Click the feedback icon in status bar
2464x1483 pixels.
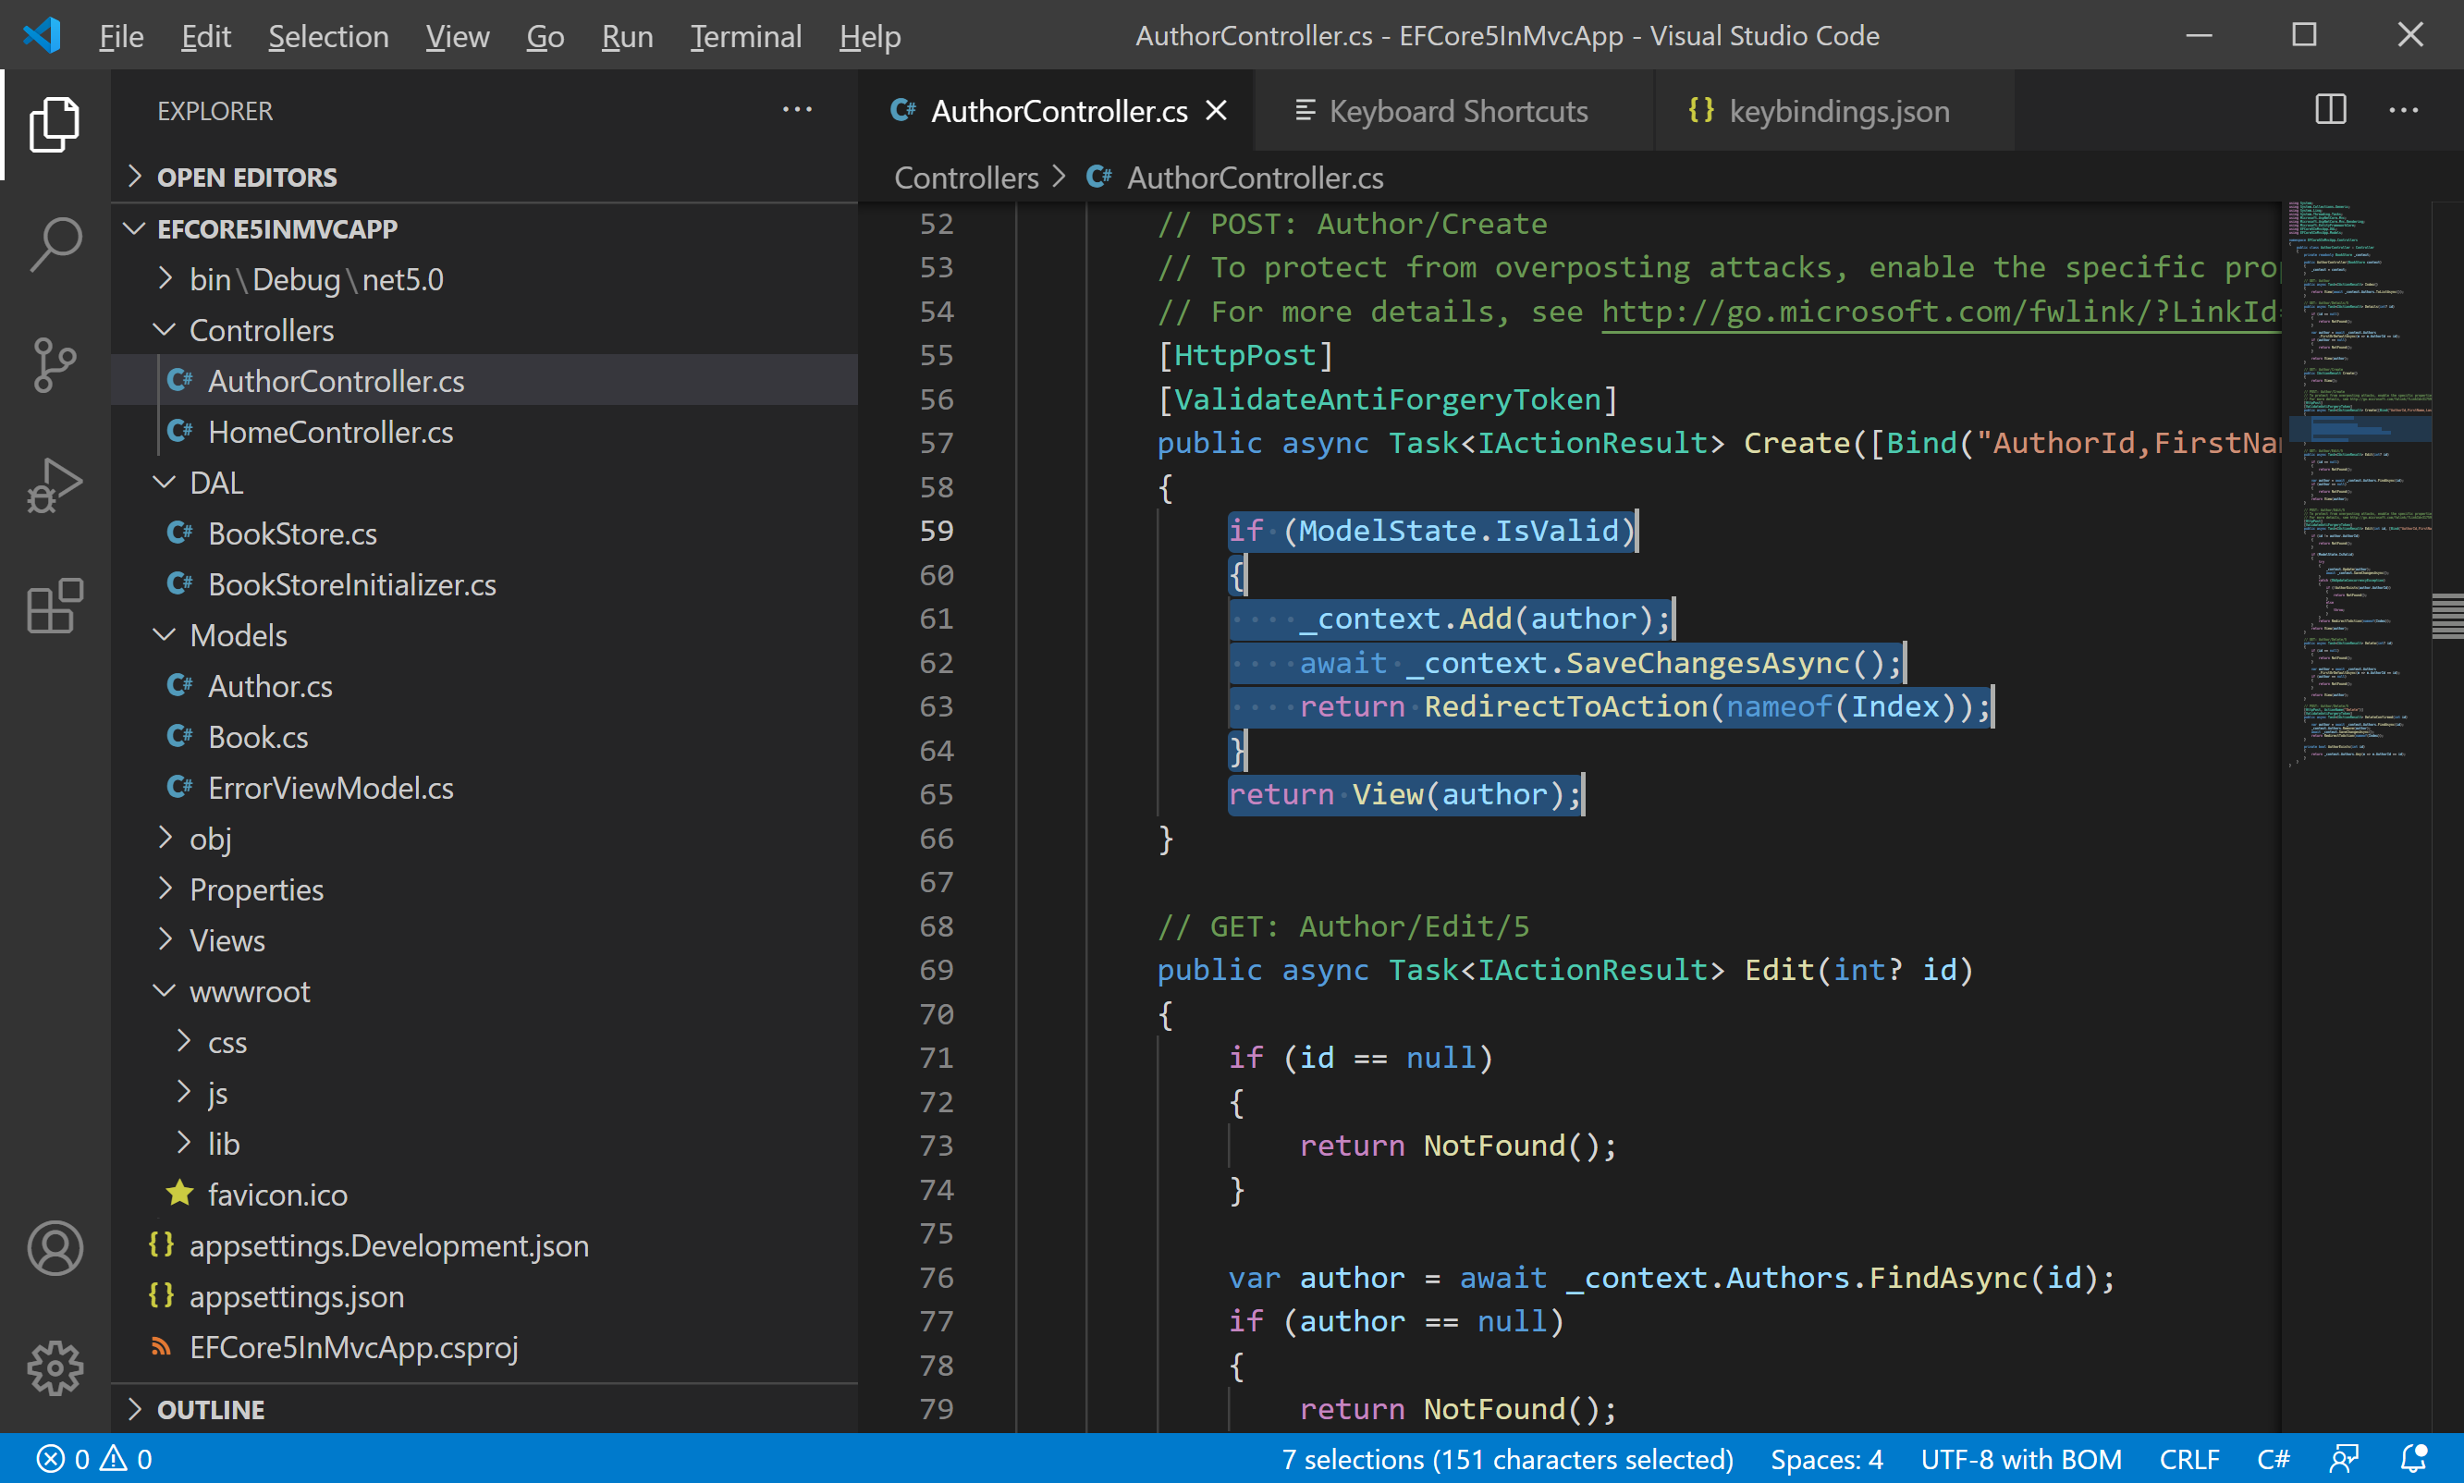(x=2342, y=1458)
